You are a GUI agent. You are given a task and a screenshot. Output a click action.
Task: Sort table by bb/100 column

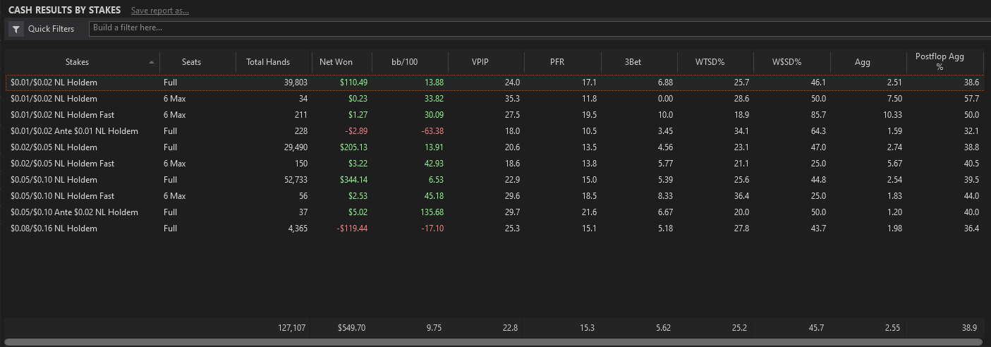pyautogui.click(x=405, y=62)
